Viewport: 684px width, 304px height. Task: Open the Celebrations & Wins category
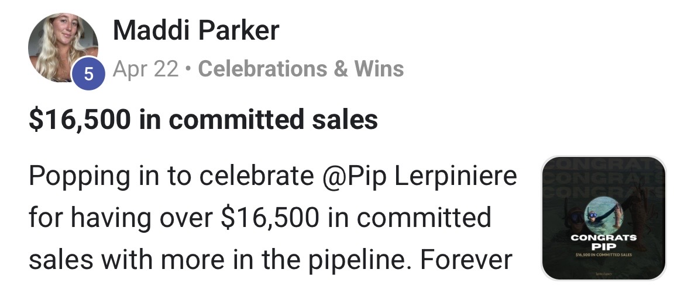pyautogui.click(x=301, y=69)
